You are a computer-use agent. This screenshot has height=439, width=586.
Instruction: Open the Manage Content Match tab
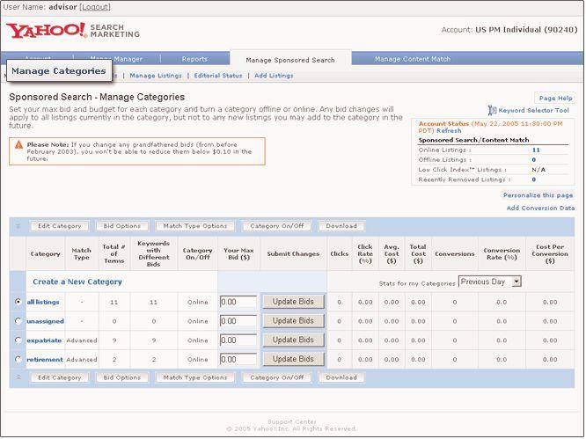pyautogui.click(x=411, y=60)
